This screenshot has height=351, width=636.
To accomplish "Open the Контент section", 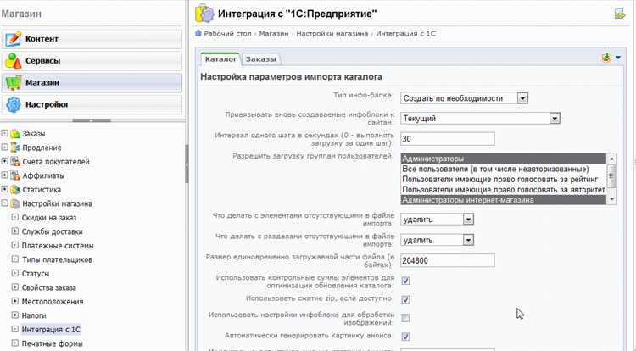I will (92, 39).
